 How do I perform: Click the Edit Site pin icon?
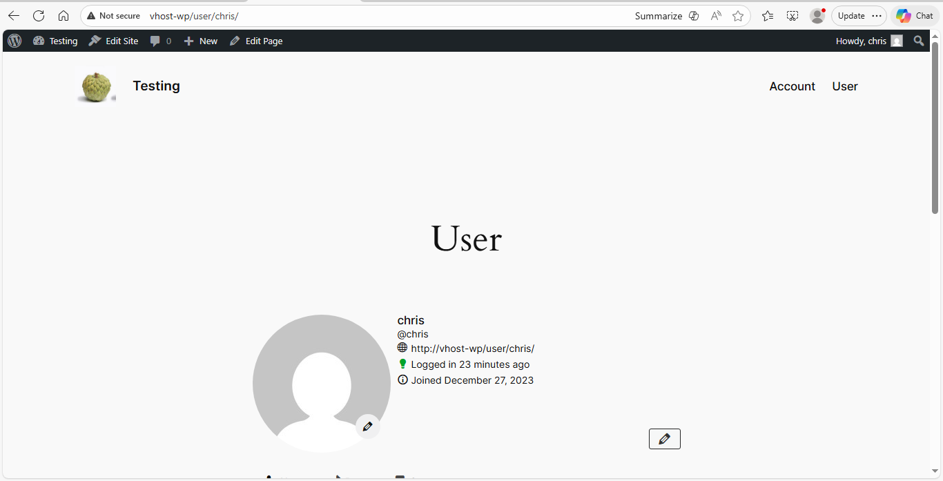pyautogui.click(x=94, y=41)
